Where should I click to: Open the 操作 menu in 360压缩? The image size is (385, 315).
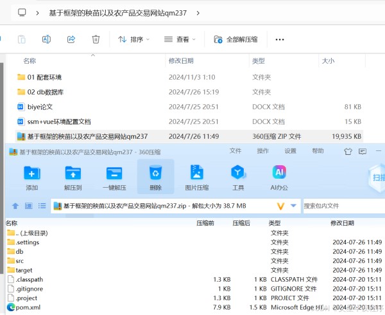(x=262, y=151)
